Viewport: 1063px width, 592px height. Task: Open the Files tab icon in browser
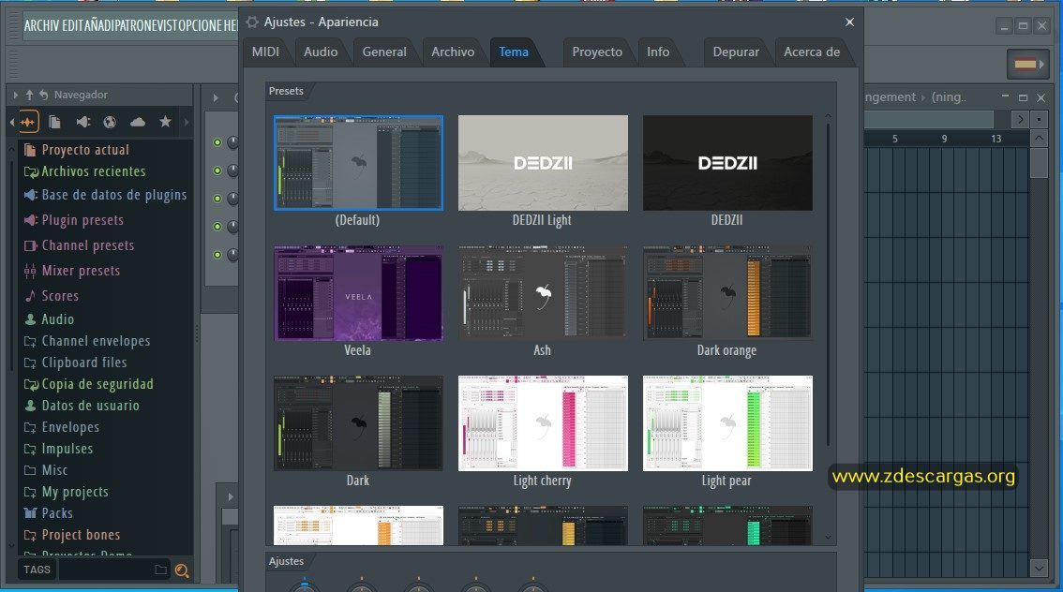coord(55,122)
